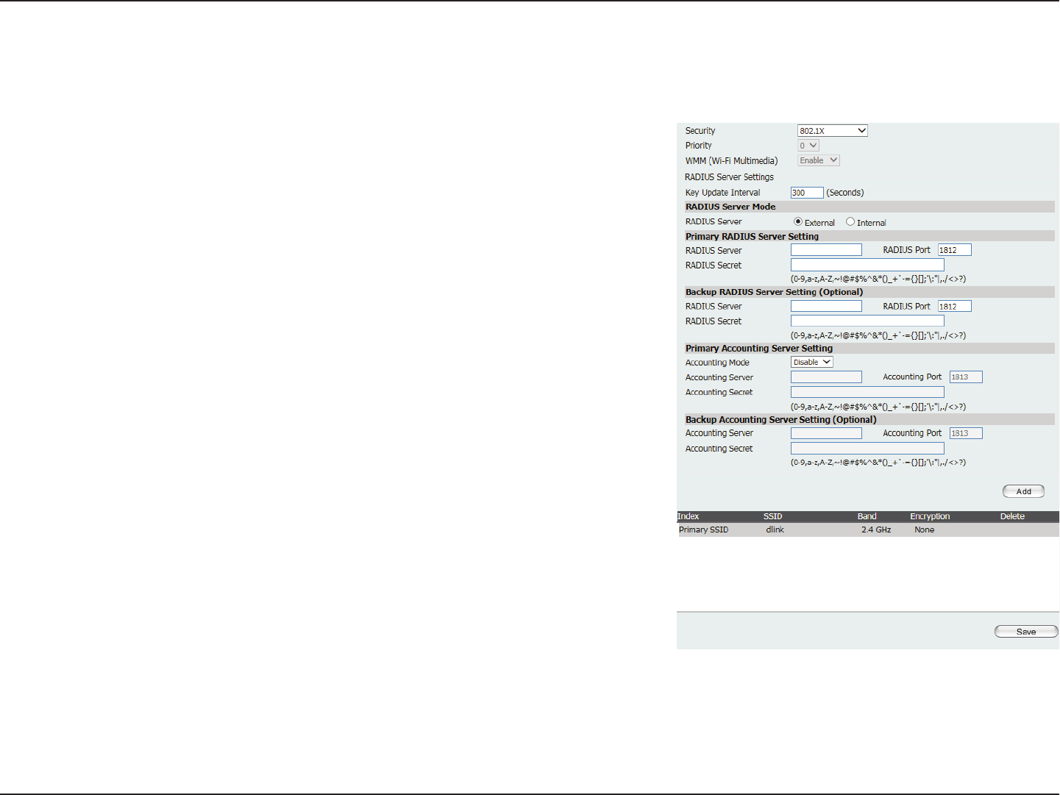Open the Priority dropdown
Image resolution: width=1060 pixels, height=795 pixels.
pyautogui.click(x=808, y=146)
